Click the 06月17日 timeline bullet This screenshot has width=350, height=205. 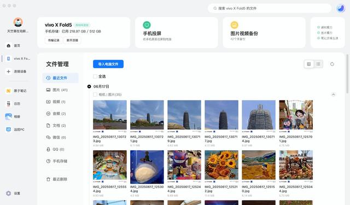point(89,86)
